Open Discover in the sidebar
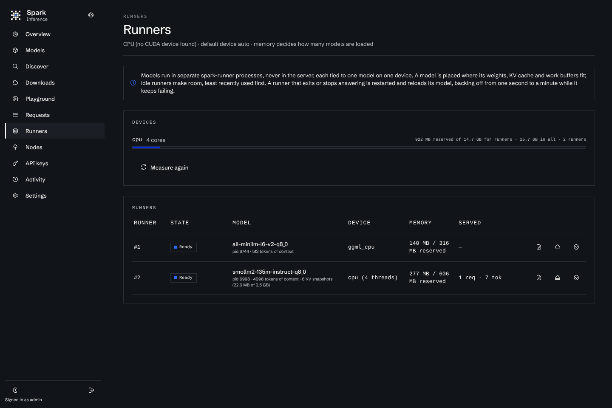 coord(55,66)
